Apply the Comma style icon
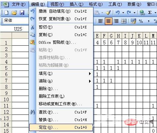157x133 pixels. [149, 21]
